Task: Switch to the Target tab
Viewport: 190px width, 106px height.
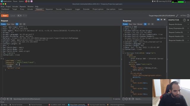Action: pos(15,9)
